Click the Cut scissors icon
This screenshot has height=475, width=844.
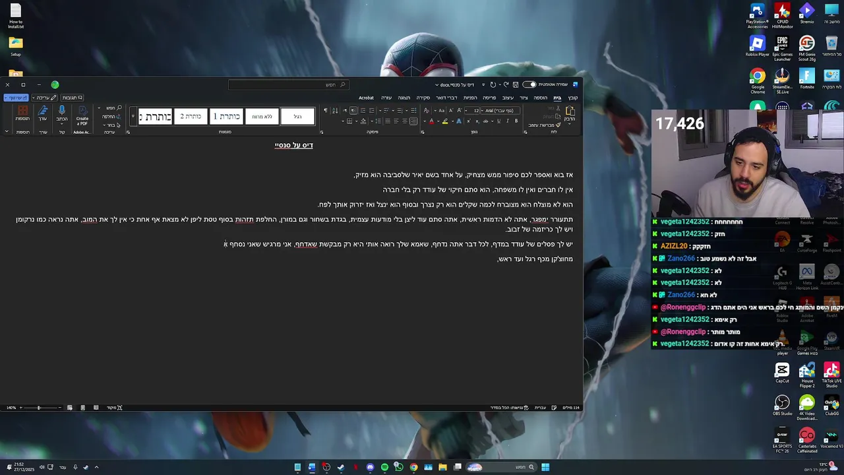pyautogui.click(x=558, y=108)
